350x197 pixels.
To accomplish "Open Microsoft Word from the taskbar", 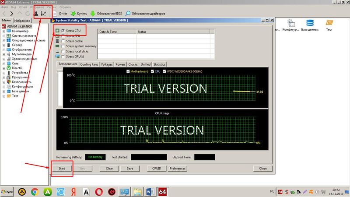I will (150, 192).
